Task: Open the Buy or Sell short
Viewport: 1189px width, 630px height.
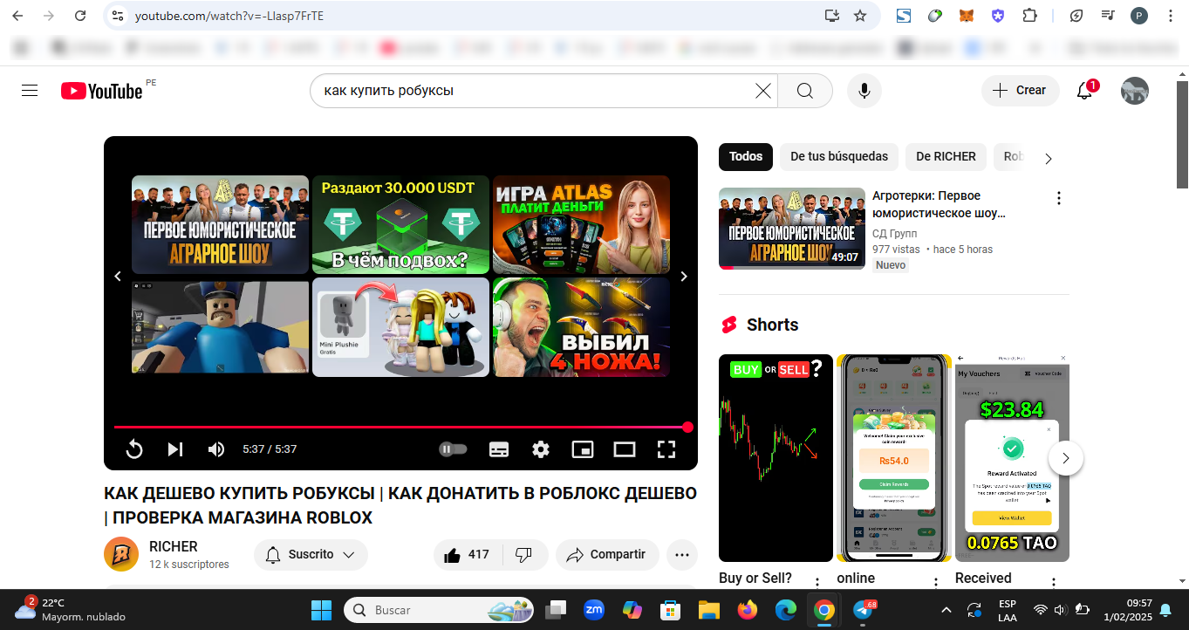Action: click(776, 458)
